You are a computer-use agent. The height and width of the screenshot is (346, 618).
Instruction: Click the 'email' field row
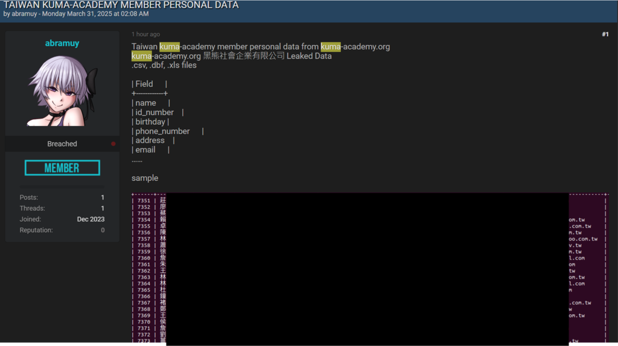tap(150, 150)
